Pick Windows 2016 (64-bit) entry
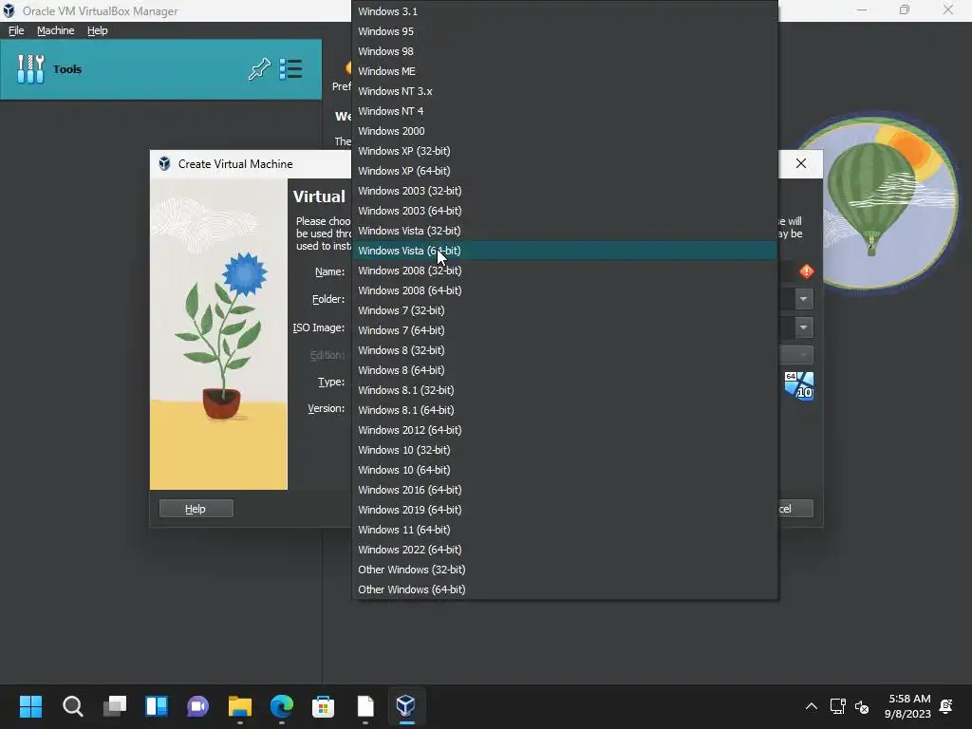Image resolution: width=972 pixels, height=729 pixels. point(565,490)
